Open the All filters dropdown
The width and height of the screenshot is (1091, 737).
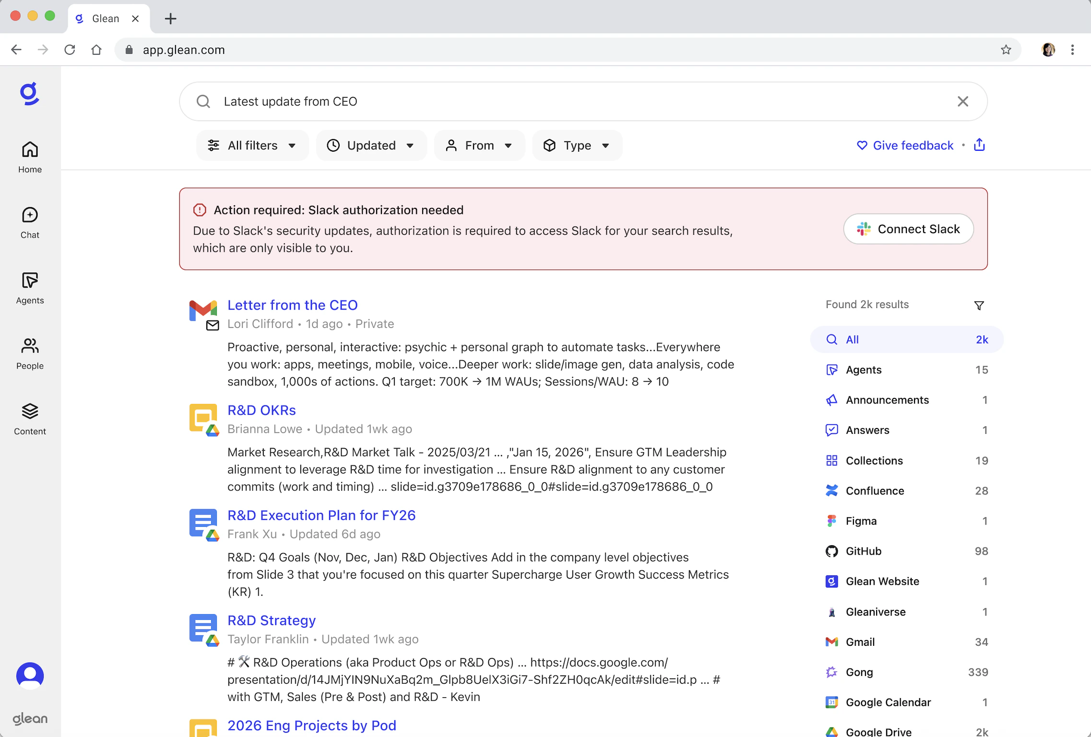[252, 145]
